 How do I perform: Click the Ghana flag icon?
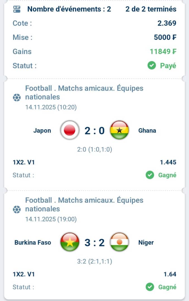[x=119, y=130]
